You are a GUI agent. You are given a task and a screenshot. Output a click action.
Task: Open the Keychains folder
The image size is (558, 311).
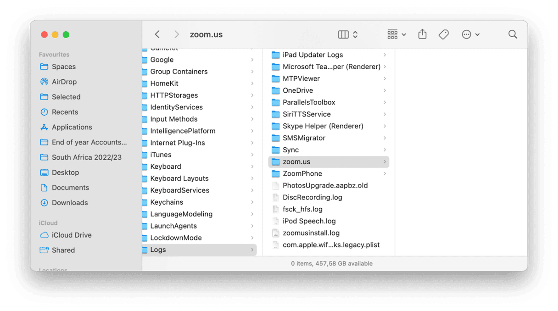point(167,202)
